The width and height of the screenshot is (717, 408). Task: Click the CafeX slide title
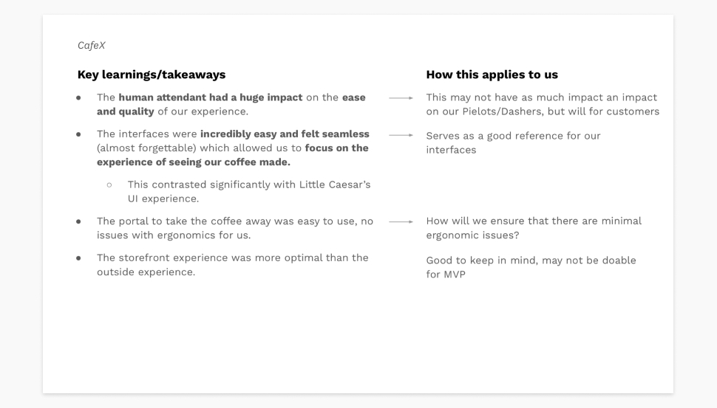click(x=92, y=46)
